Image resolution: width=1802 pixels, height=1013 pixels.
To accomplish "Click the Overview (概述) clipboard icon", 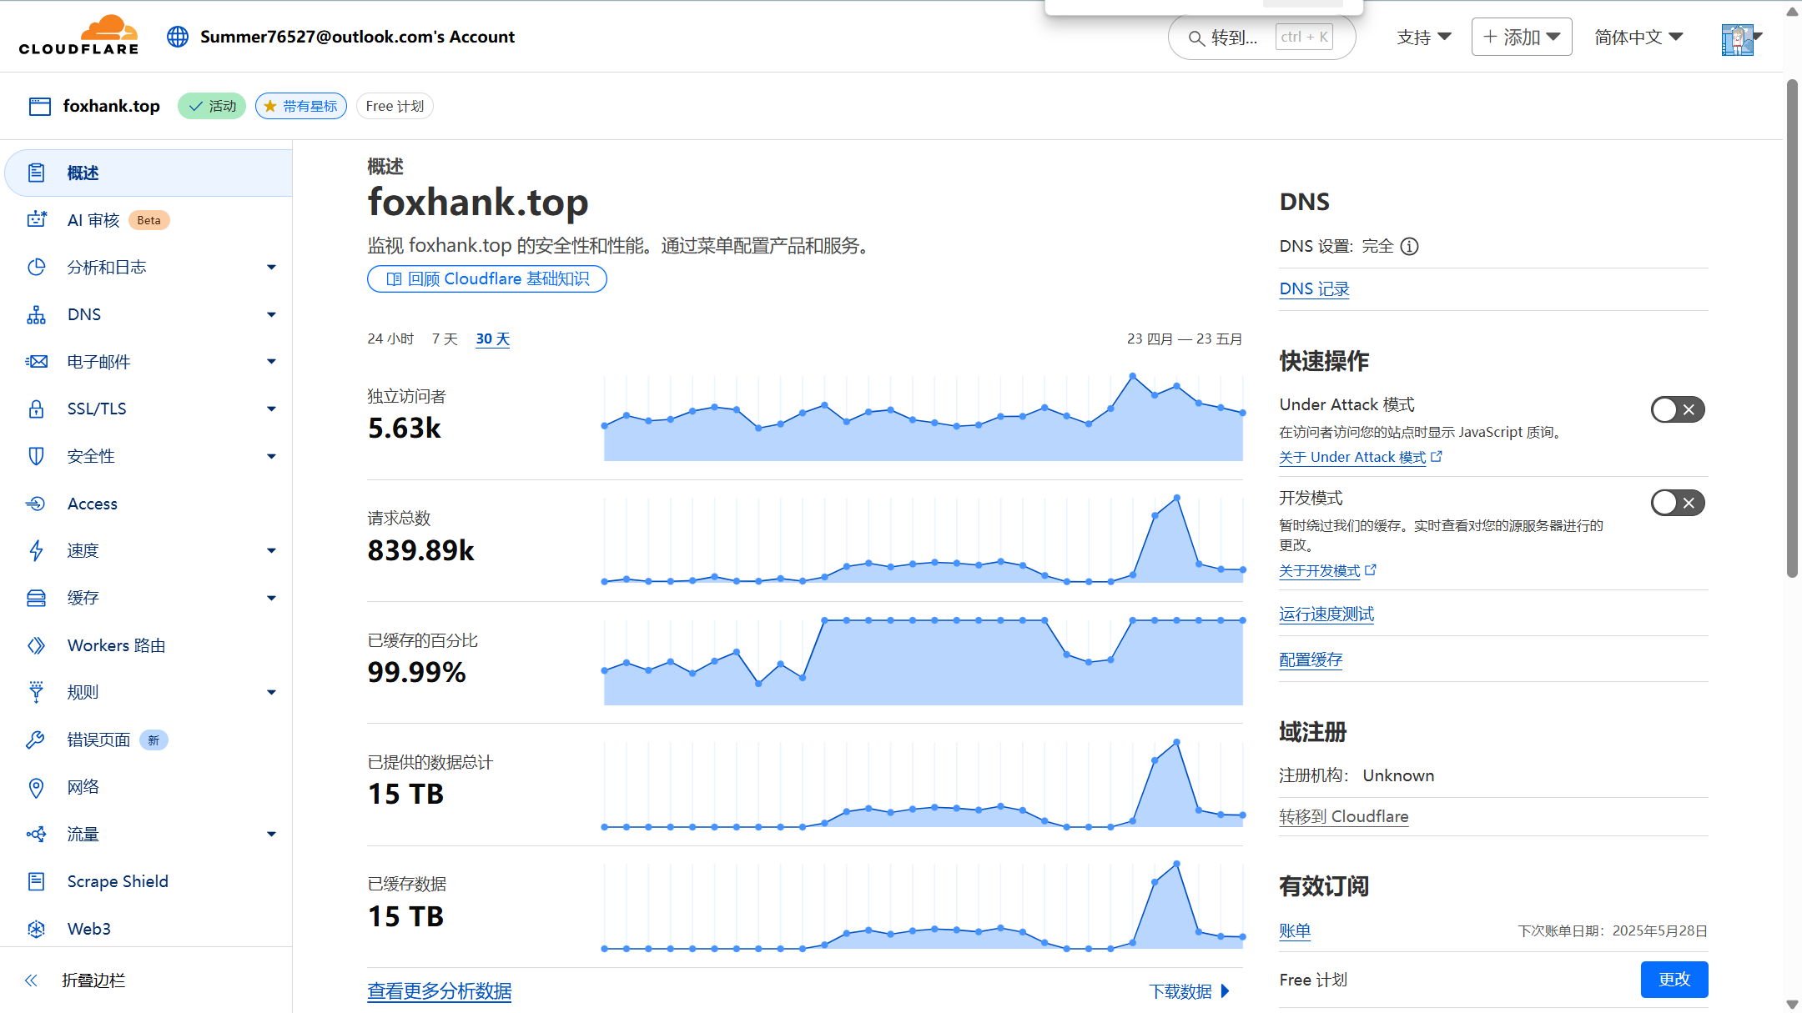I will coord(36,173).
